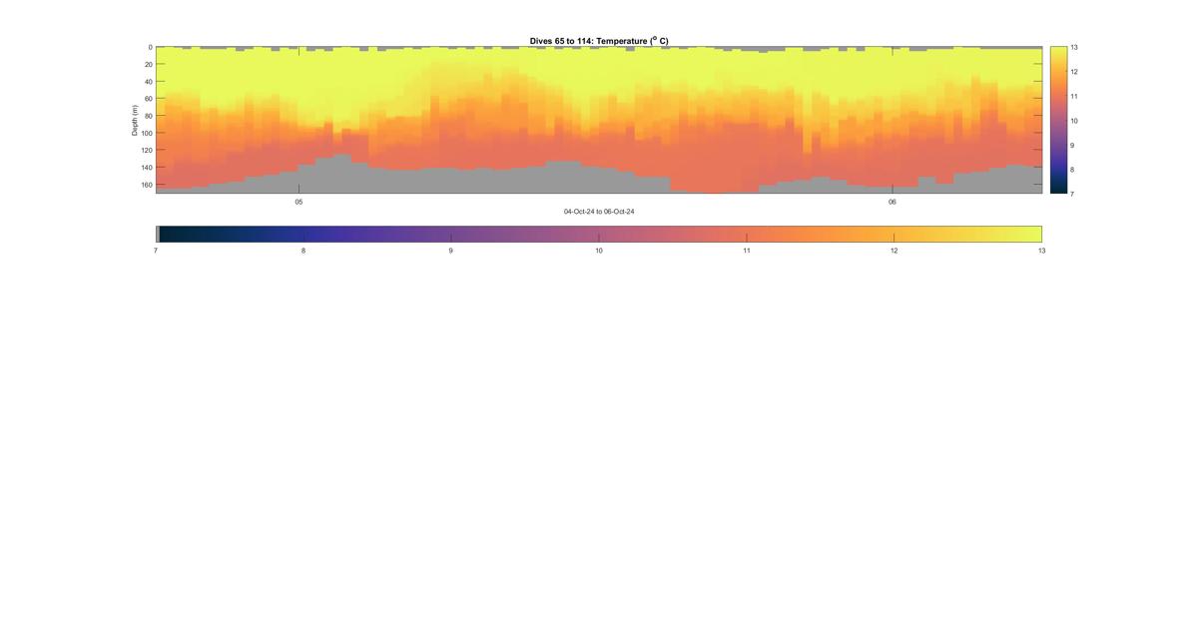Click the "9" label on the vertical colorbar
Screen dimensions: 1198x621
[x=1072, y=145]
